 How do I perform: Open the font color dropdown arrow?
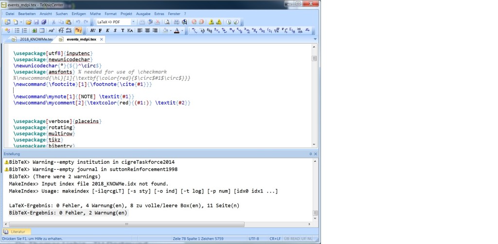point(182,31)
